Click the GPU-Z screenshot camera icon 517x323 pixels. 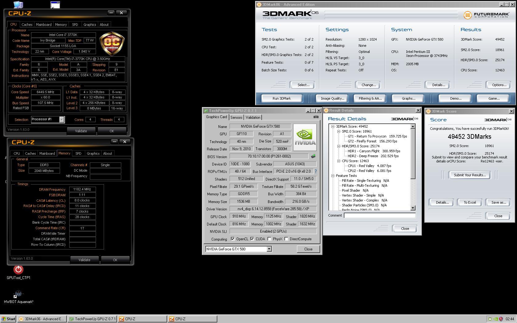[316, 117]
